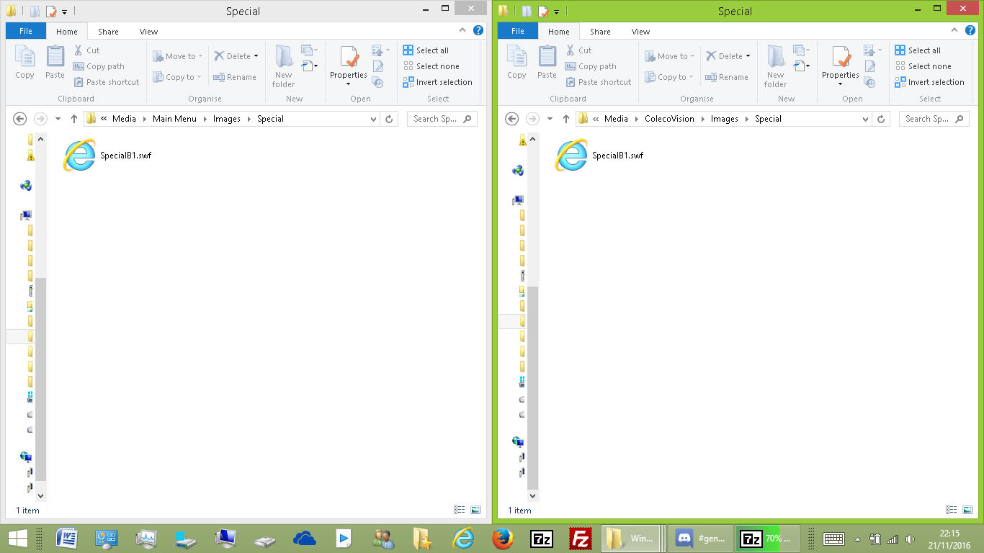This screenshot has height=553, width=984.
Task: Go back in the left window
Action: (x=20, y=119)
